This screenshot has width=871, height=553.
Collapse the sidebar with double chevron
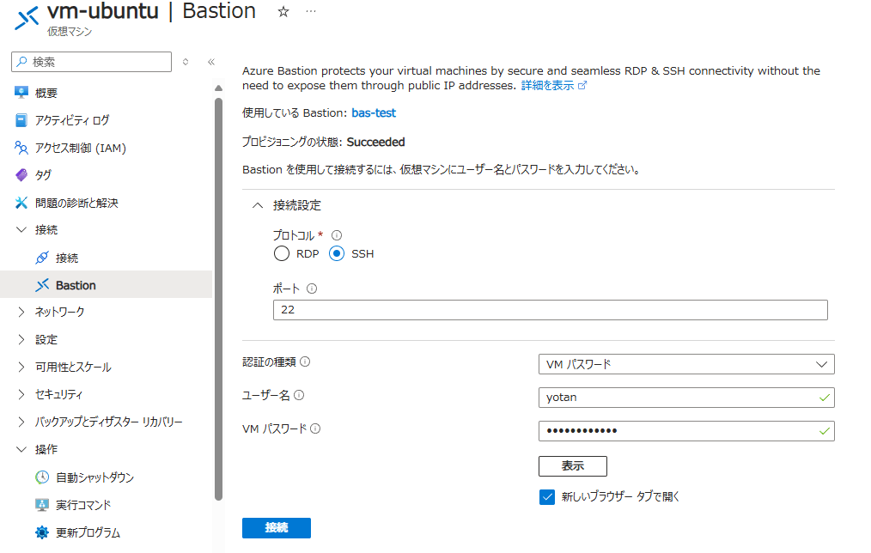211,62
